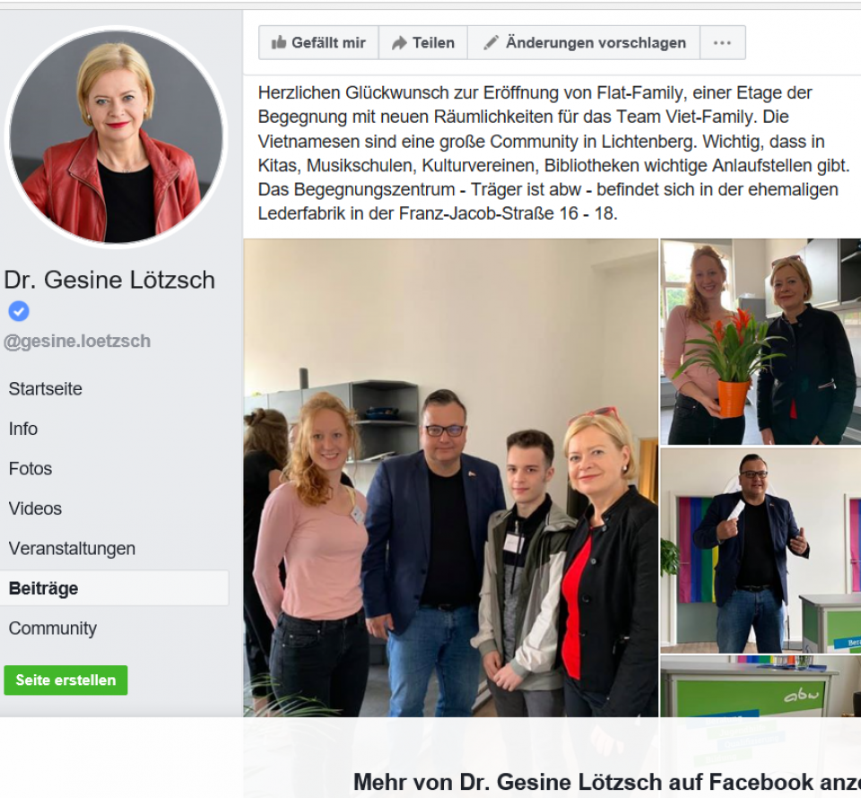
Task: Select Veranstaltungen in the sidebar
Action: point(72,548)
